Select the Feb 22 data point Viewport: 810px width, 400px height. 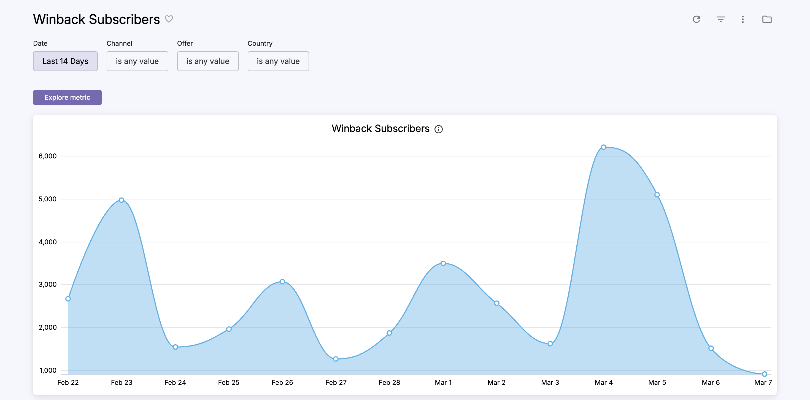click(68, 299)
